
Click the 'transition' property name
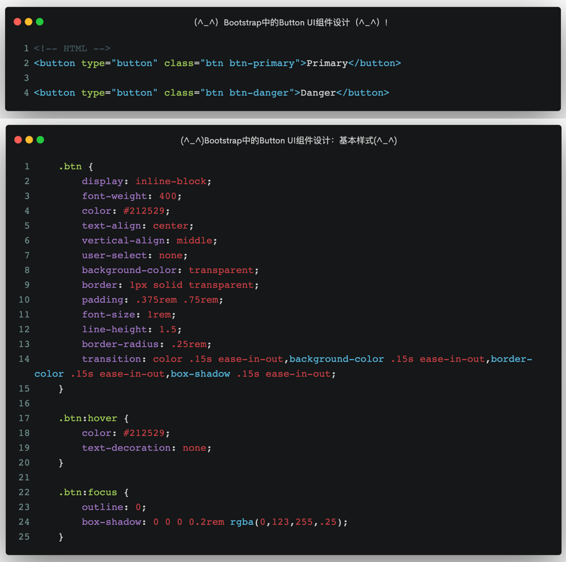pos(111,359)
